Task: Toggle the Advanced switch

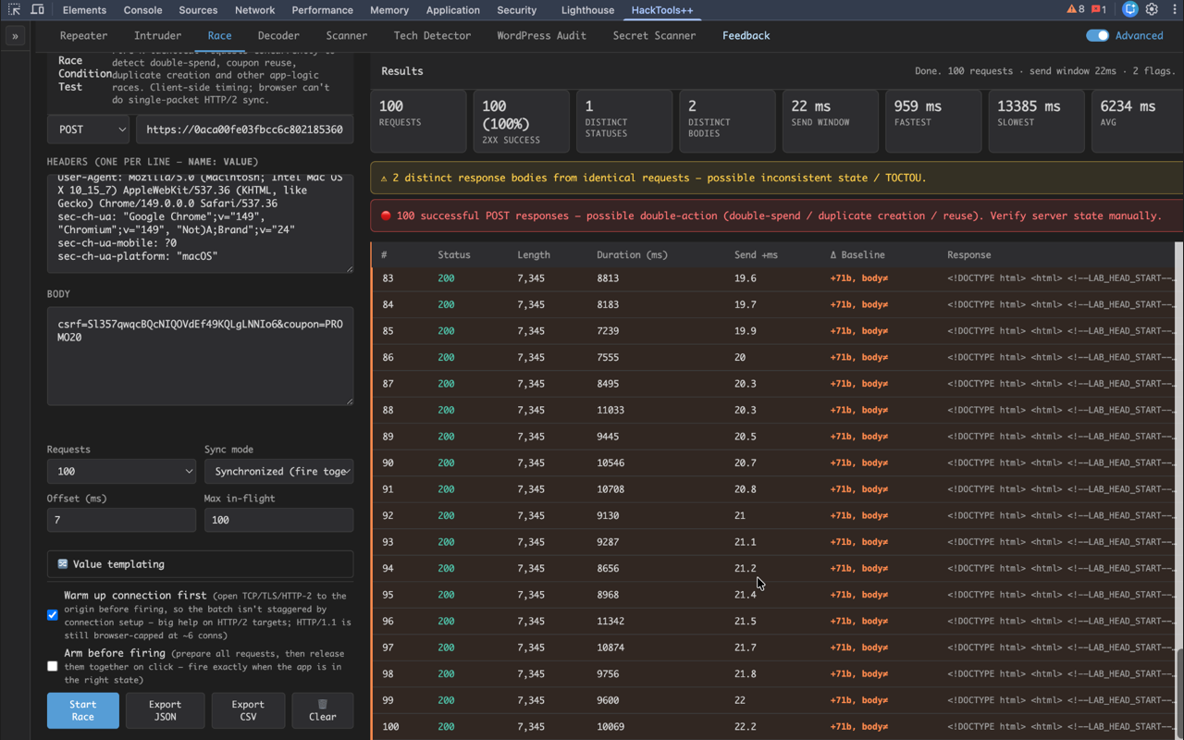Action: (x=1097, y=36)
